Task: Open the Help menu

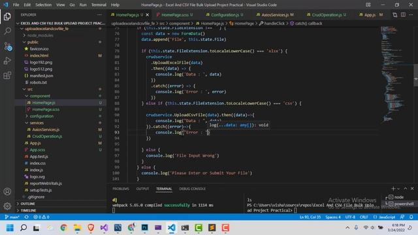Action: click(x=115, y=5)
